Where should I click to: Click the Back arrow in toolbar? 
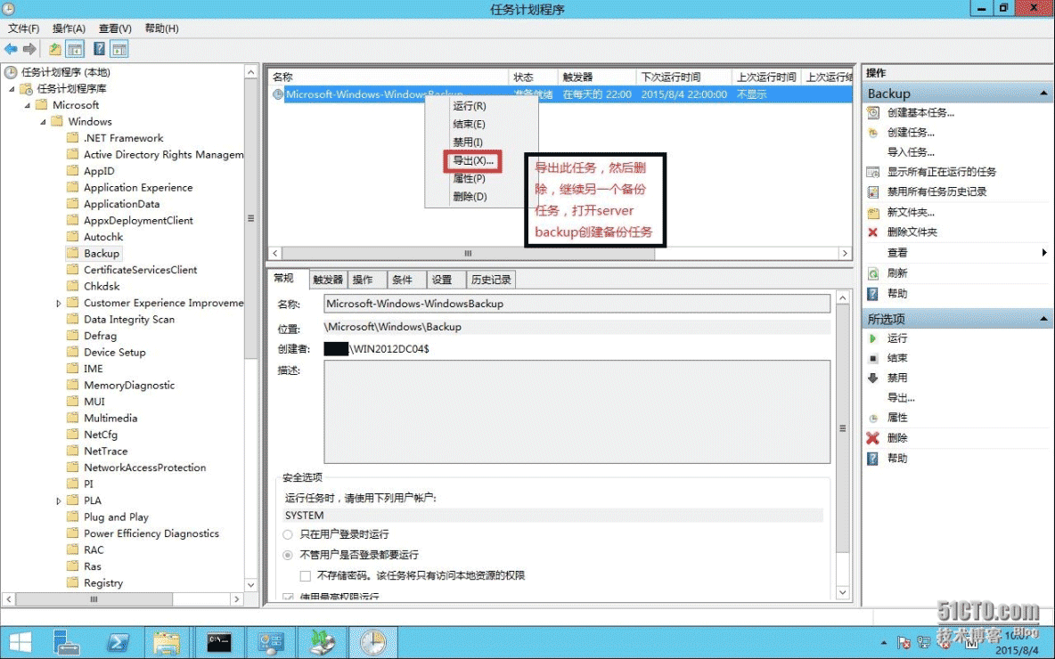click(x=11, y=49)
